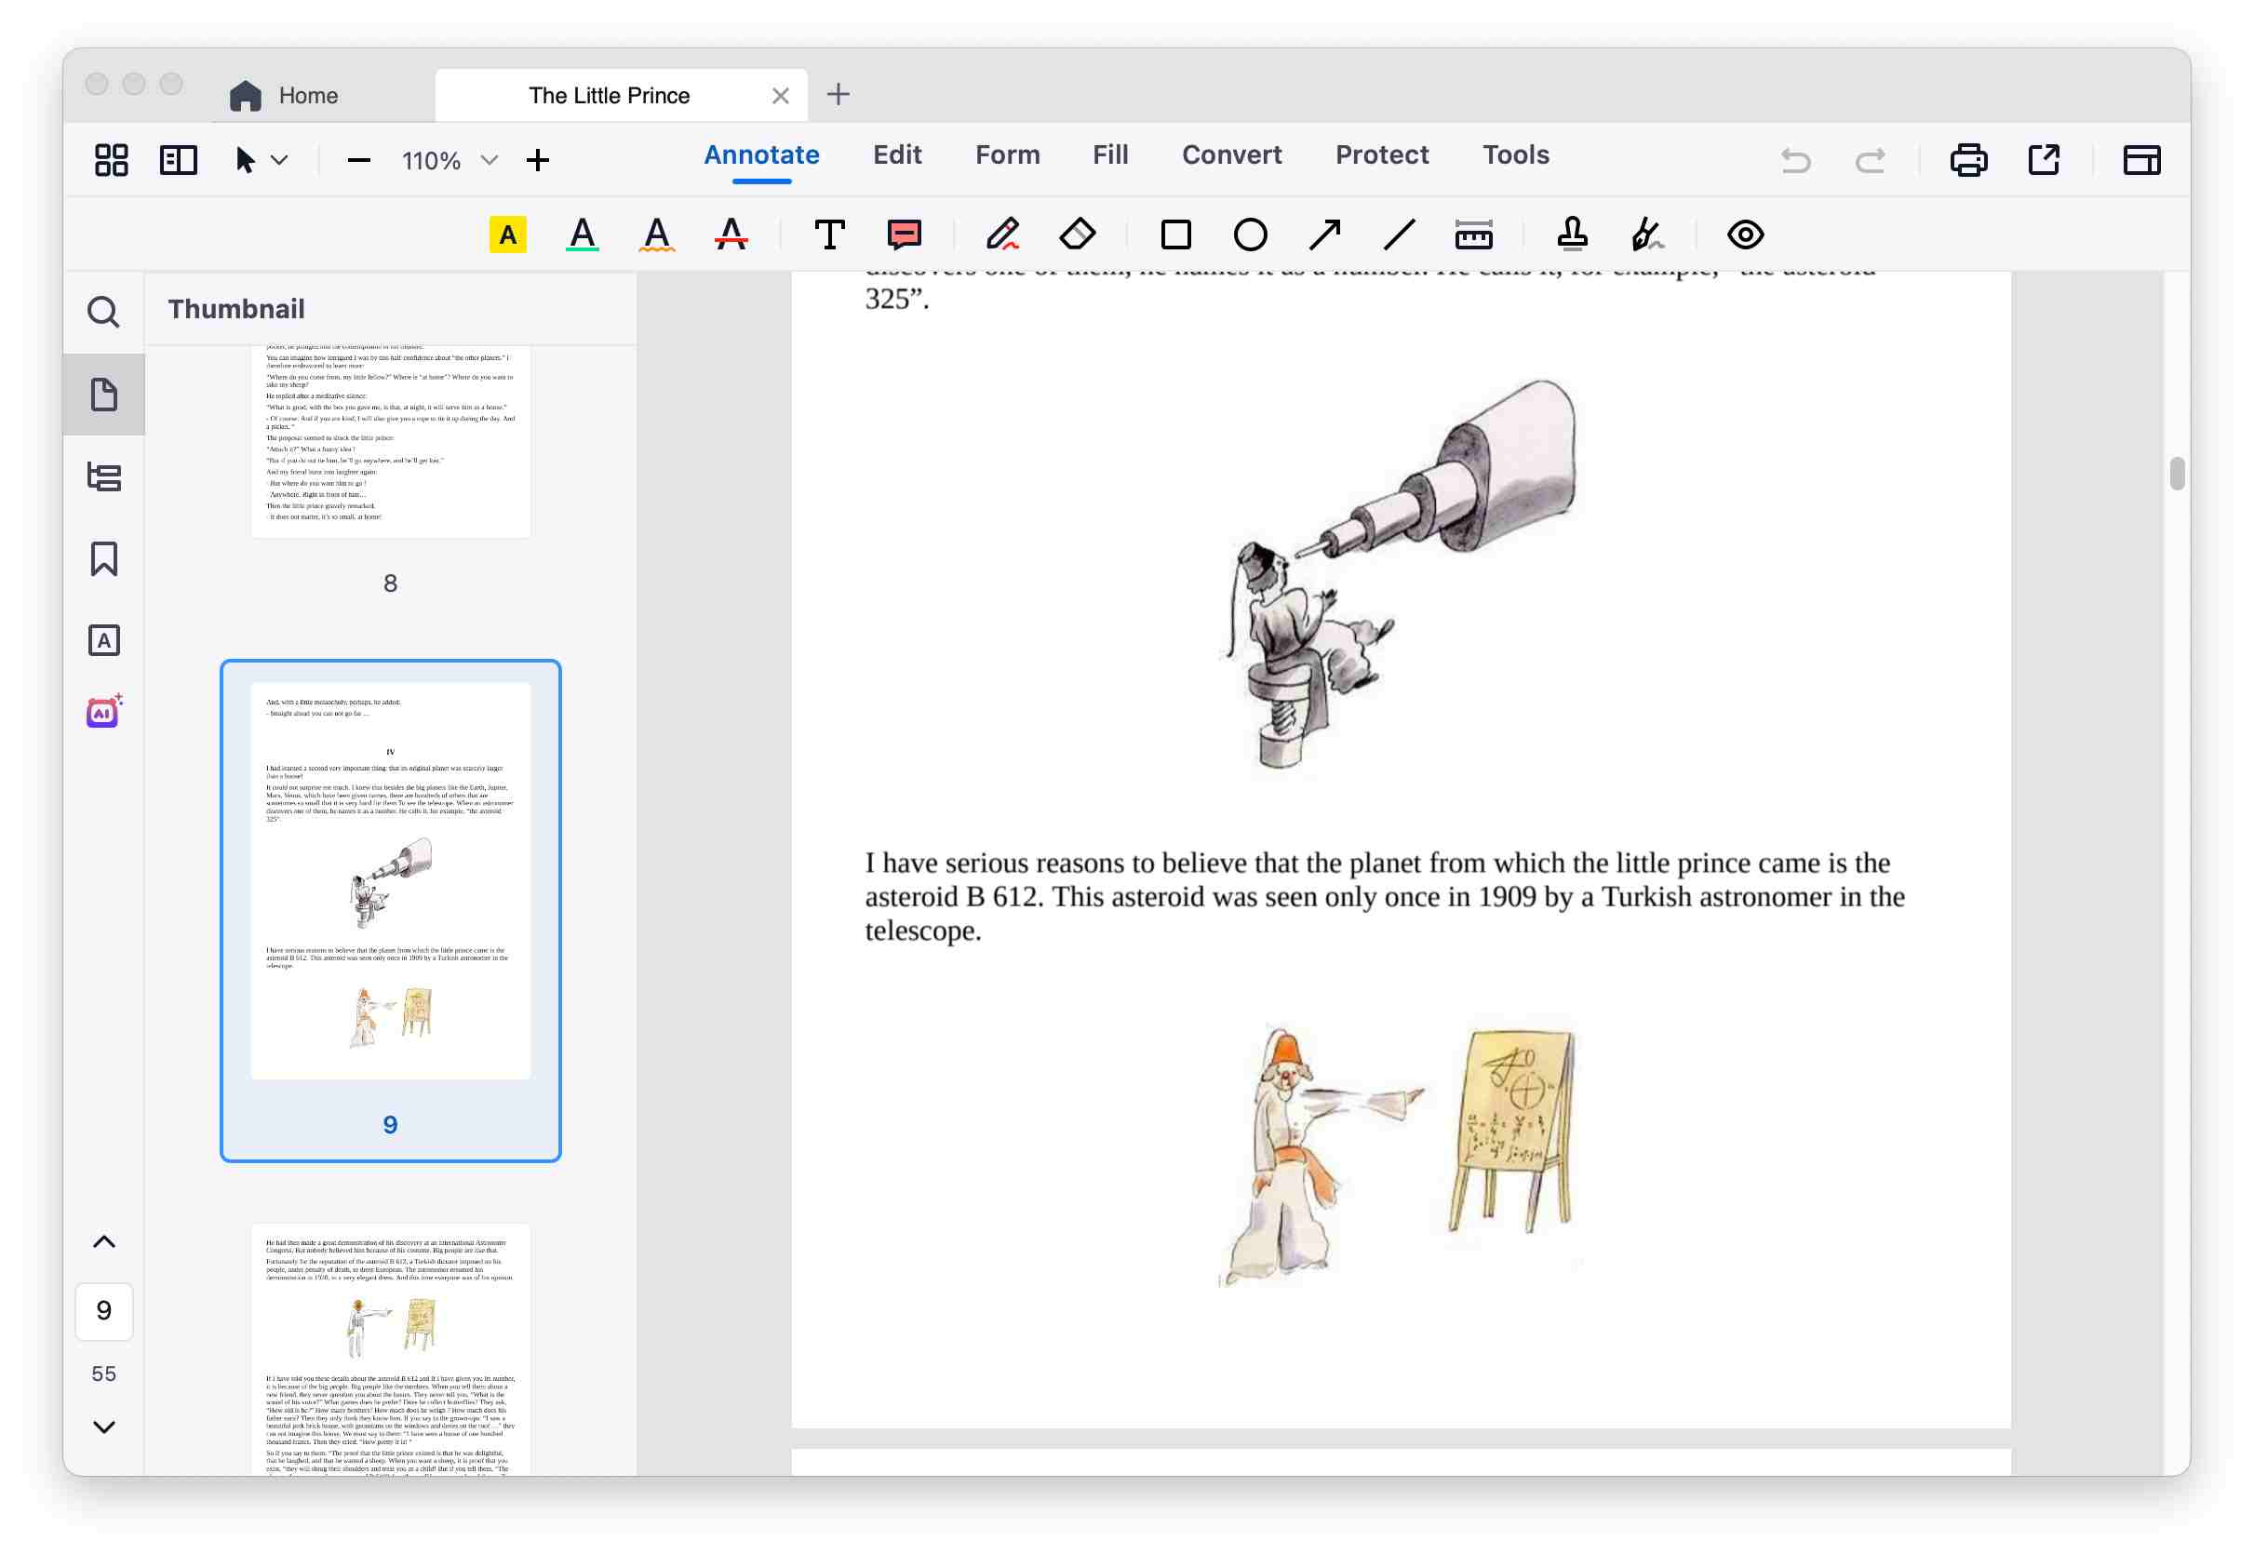Open the AI assistant in the sidebar
This screenshot has width=2254, height=1554.
pyautogui.click(x=103, y=712)
